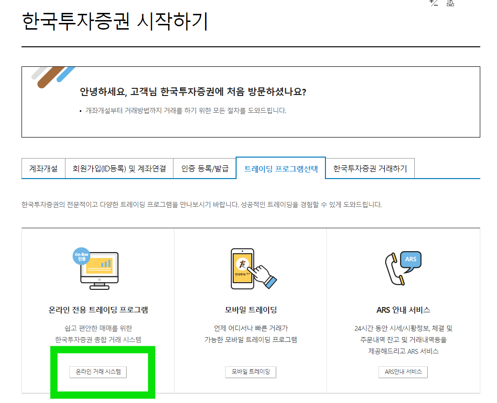497x403 pixels.
Task: Click the ARS 안내 서비스 heading
Action: pyautogui.click(x=403, y=310)
